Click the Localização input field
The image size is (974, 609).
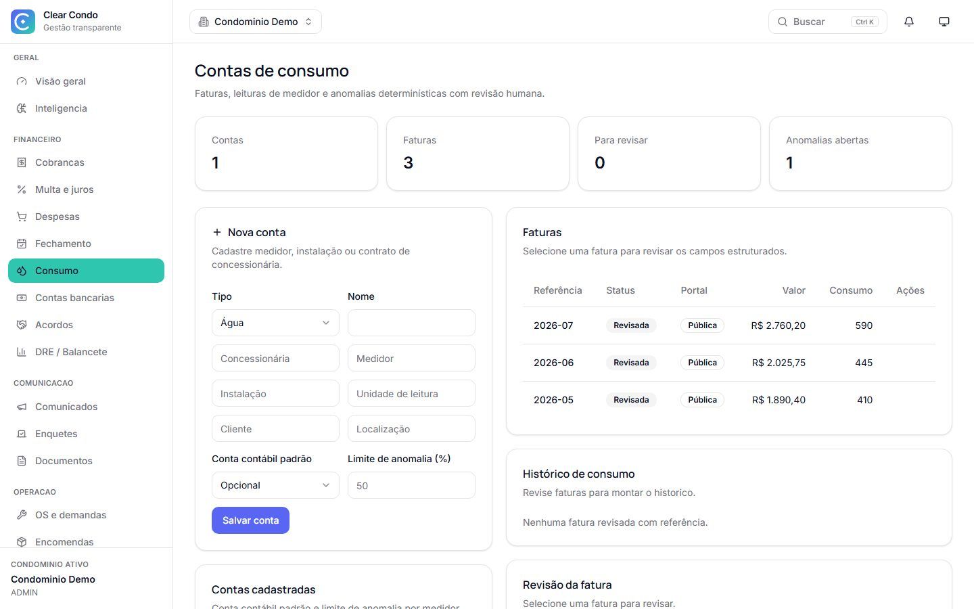411,428
